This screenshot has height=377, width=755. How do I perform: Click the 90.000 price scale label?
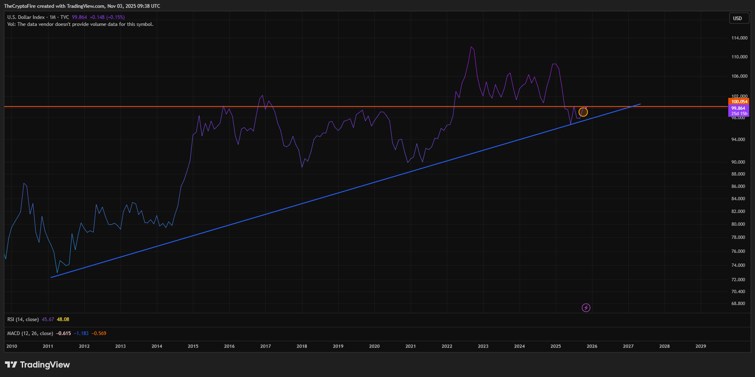[738, 162]
